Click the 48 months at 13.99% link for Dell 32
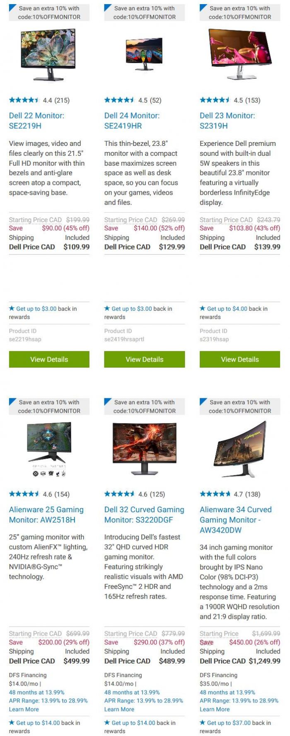The width and height of the screenshot is (290, 736). click(132, 692)
